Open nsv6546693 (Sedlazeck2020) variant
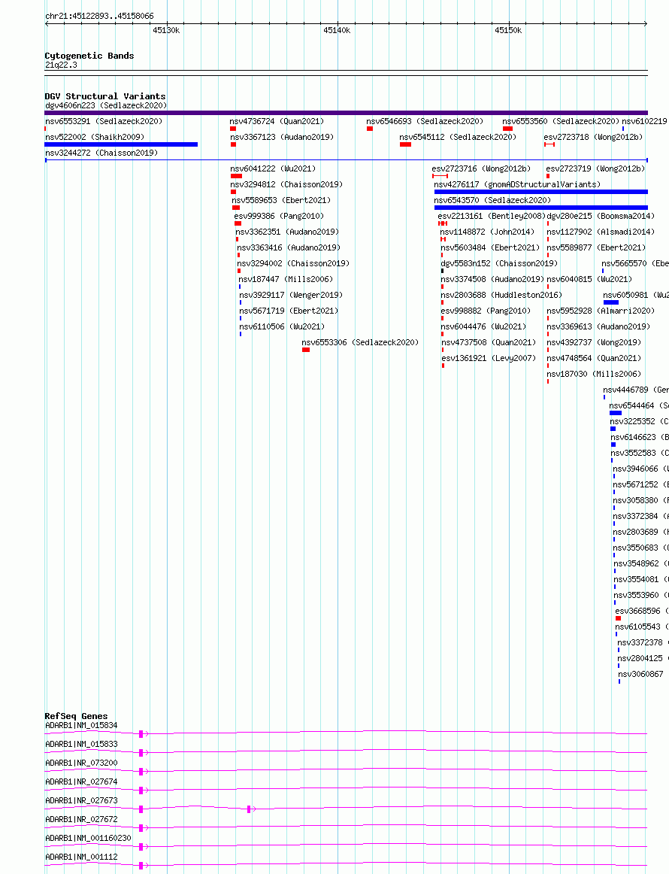669x874 pixels. tap(425, 121)
